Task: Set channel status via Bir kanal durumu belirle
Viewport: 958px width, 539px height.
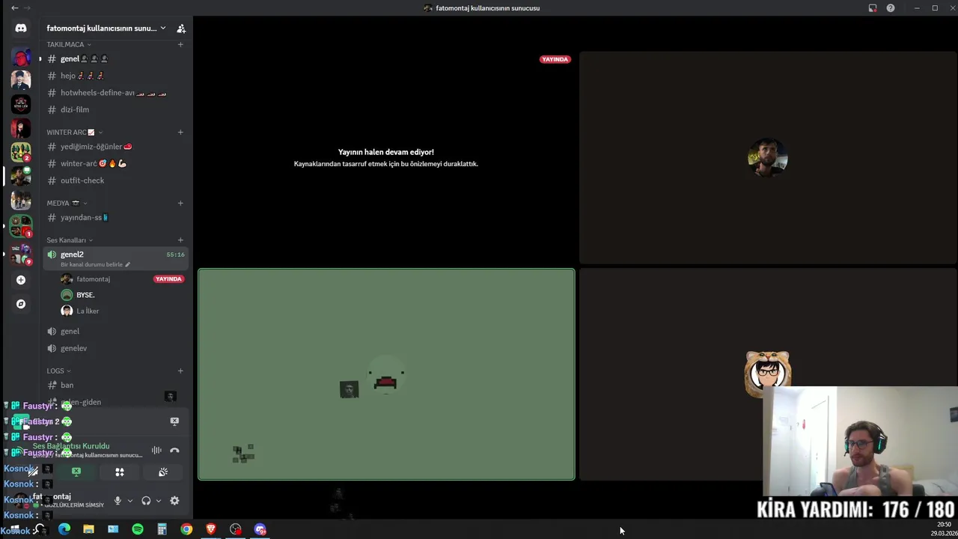Action: pos(95,264)
